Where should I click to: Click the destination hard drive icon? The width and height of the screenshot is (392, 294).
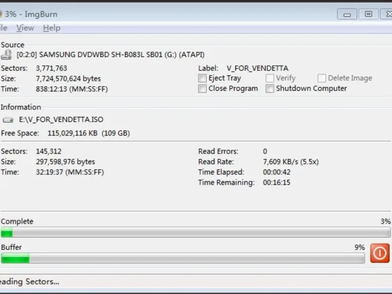(8, 120)
